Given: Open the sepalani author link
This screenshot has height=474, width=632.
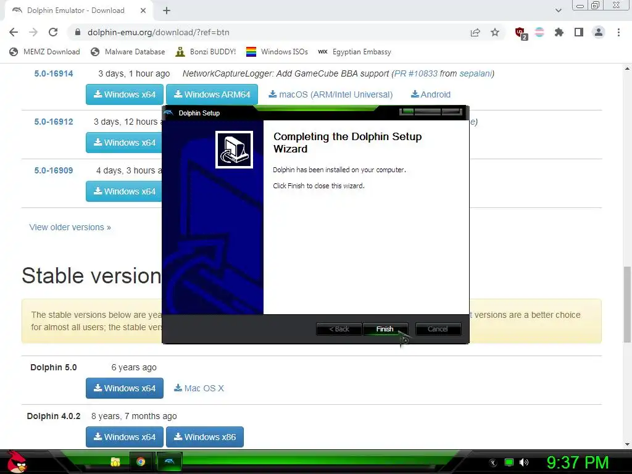Looking at the screenshot, I should pyautogui.click(x=476, y=73).
